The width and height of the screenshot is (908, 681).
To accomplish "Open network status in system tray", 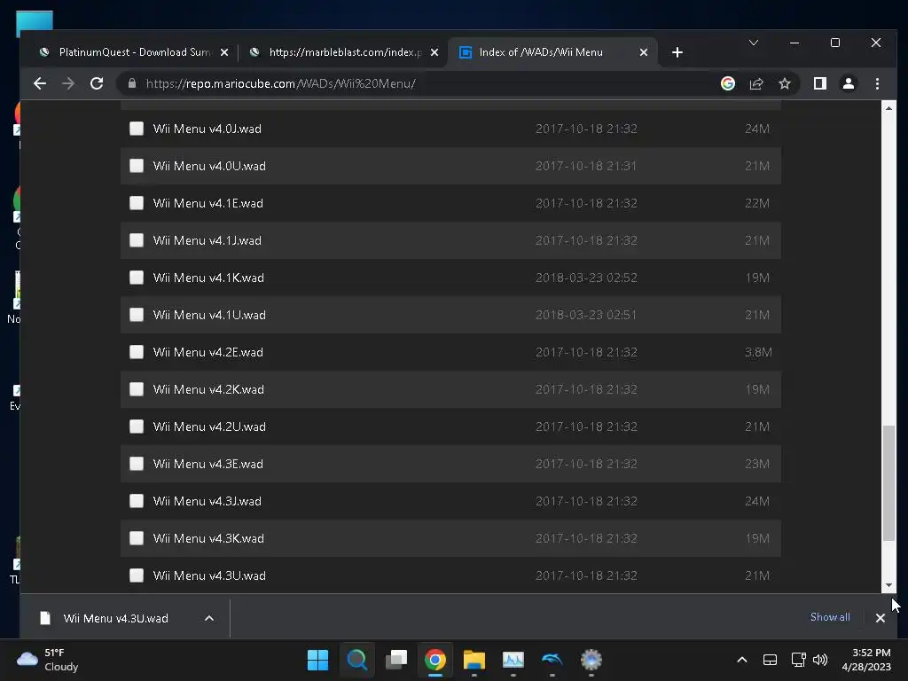I will click(799, 660).
